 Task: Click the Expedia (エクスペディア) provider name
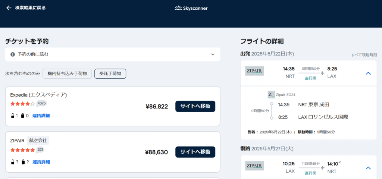pyautogui.click(x=38, y=95)
